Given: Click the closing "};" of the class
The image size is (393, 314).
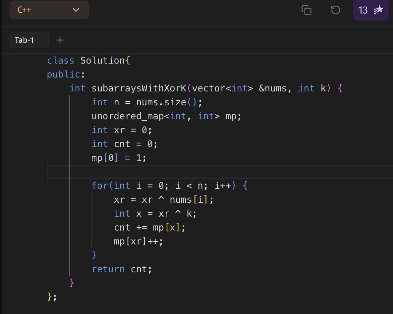Looking at the screenshot, I should tap(52, 297).
